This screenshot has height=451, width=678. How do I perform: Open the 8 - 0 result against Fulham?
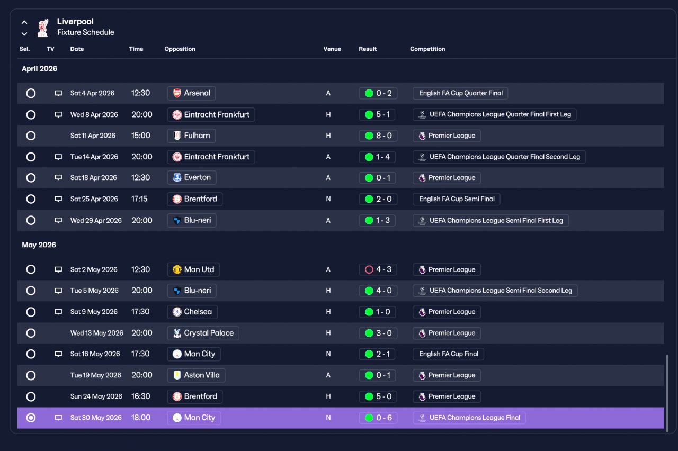tap(378, 136)
